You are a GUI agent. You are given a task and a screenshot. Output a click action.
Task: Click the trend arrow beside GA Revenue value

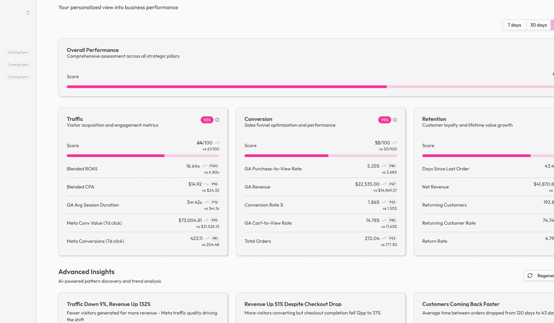(x=384, y=184)
